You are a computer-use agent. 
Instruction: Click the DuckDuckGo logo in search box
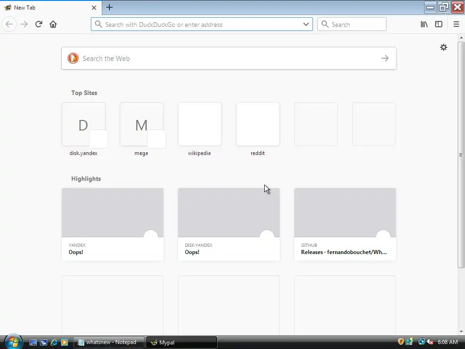[x=73, y=58]
